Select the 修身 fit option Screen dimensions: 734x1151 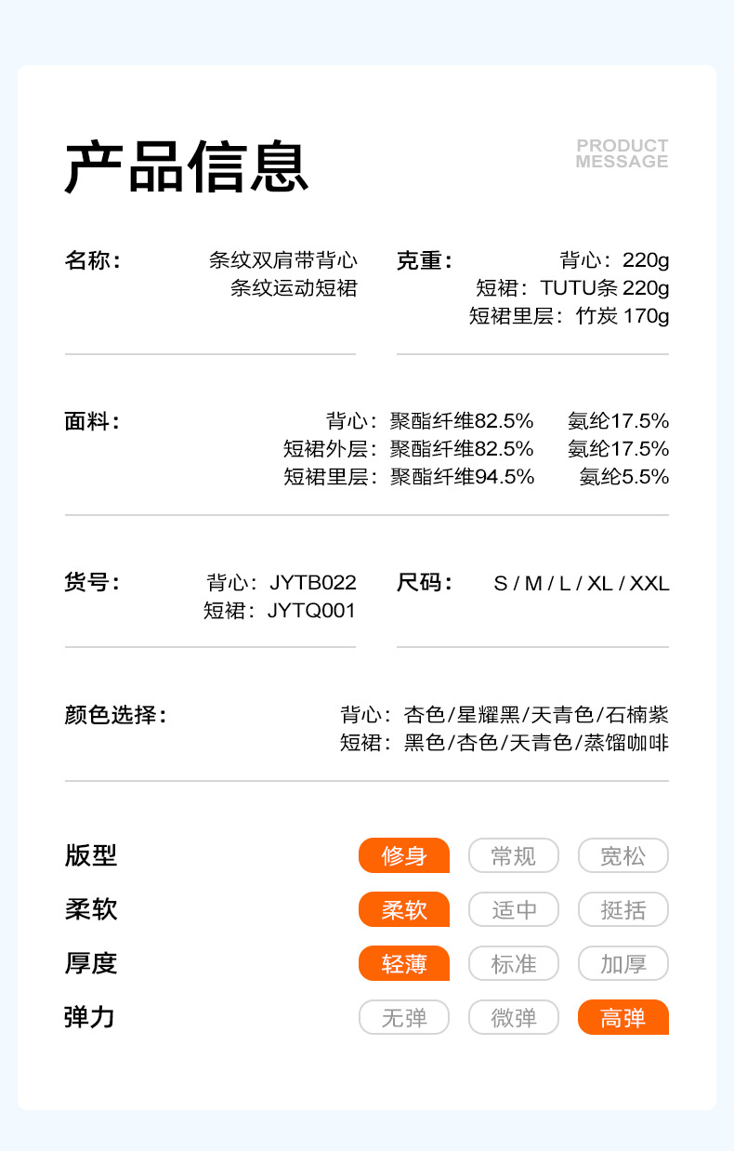pos(404,855)
